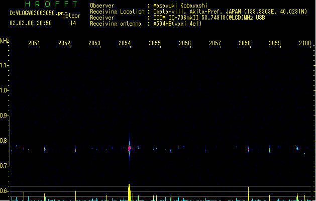Click the tallest yellow power spike at 2054
This screenshot has width=316, height=201.
(129, 192)
